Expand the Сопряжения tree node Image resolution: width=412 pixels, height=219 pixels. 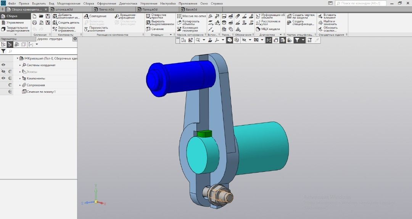[20, 85]
